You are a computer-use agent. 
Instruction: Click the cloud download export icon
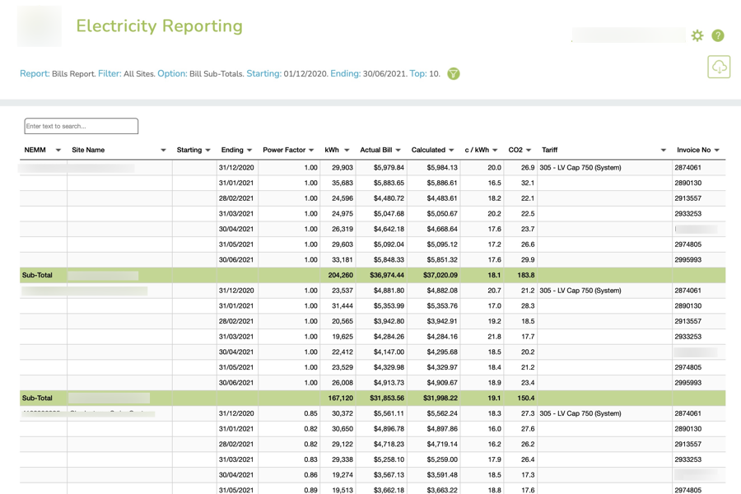pos(719,67)
